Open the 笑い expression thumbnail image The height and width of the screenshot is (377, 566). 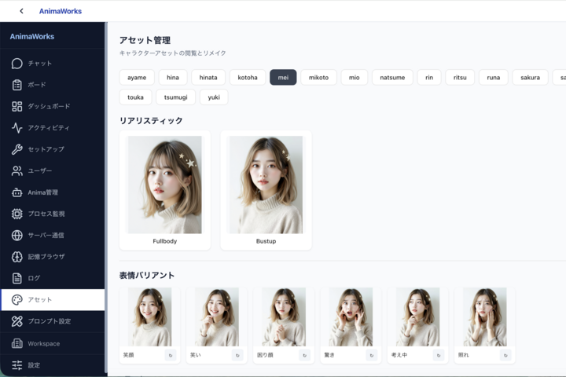click(217, 317)
